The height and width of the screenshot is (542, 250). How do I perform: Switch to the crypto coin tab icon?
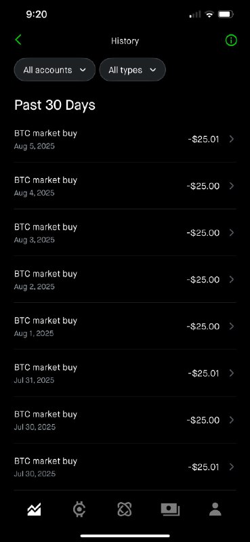pos(79,509)
